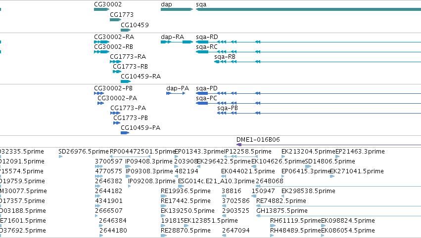This screenshot has width=421, height=238.
Task: Pick the dap gene bar
Action: coord(177,9)
